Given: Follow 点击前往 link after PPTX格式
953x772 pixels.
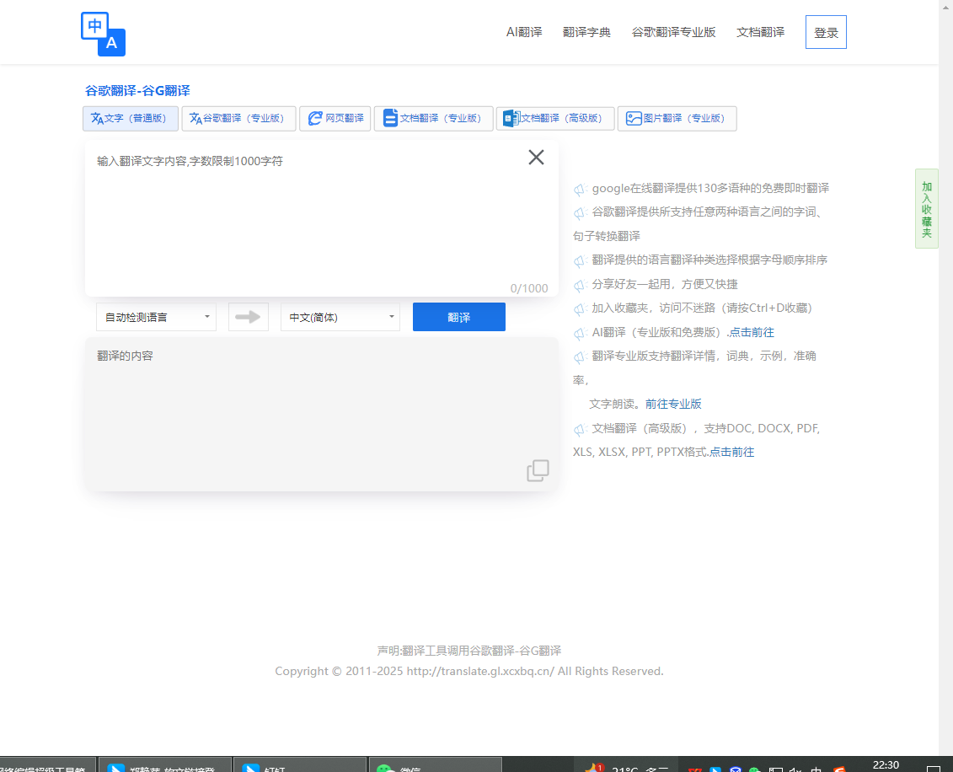Looking at the screenshot, I should pyautogui.click(x=731, y=453).
